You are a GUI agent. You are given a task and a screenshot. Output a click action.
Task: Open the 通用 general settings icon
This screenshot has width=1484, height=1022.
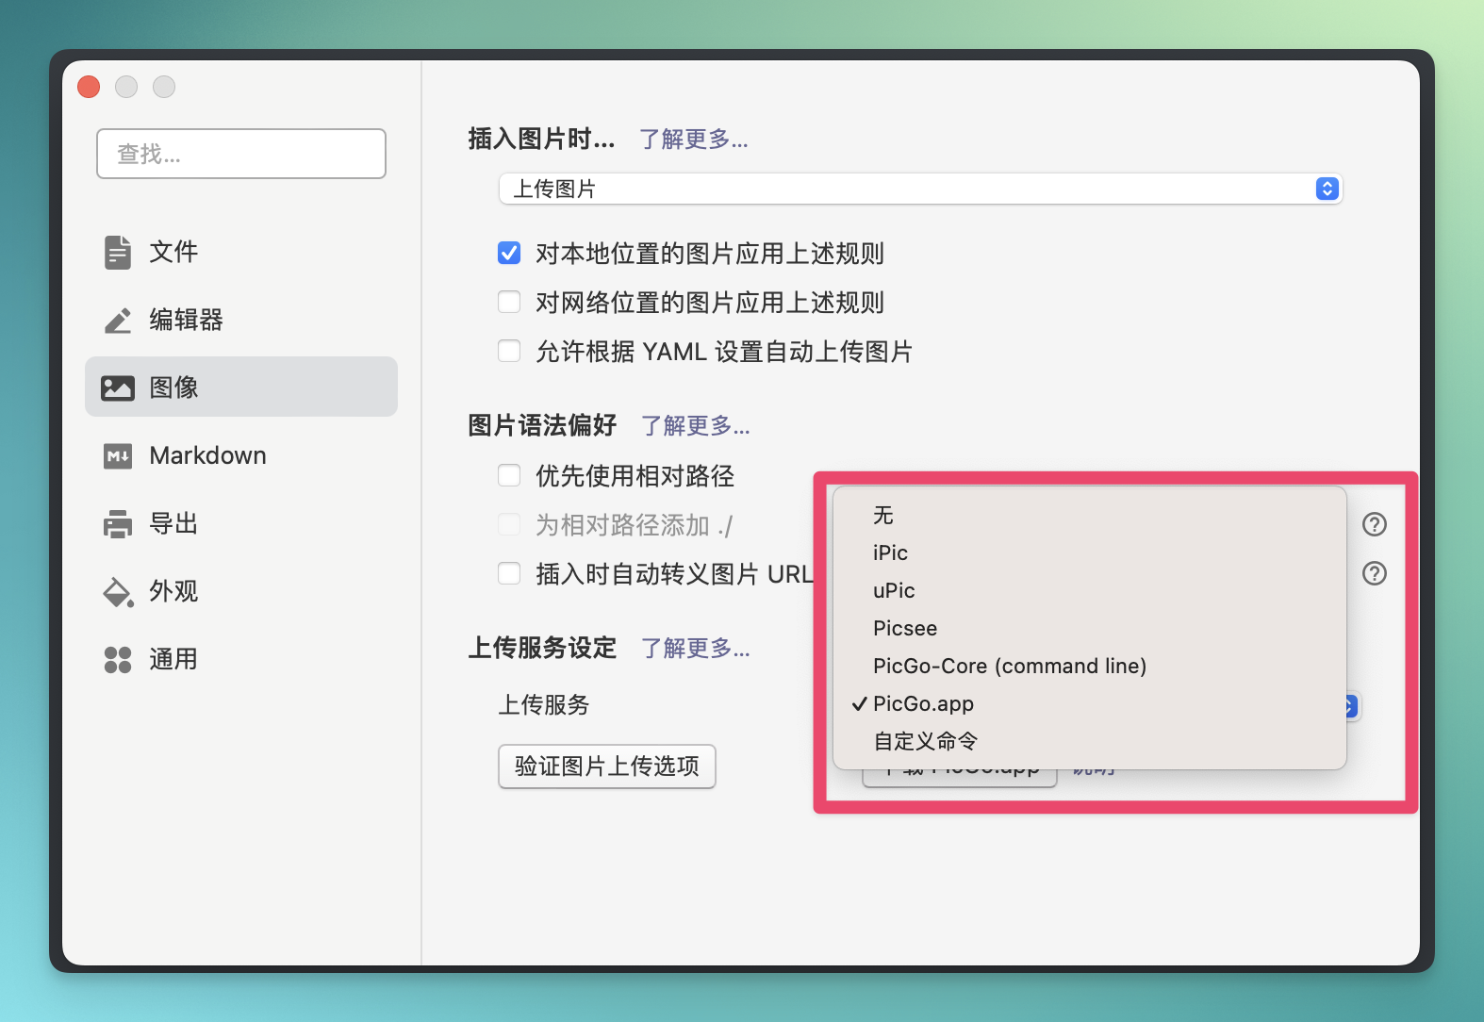pos(118,660)
